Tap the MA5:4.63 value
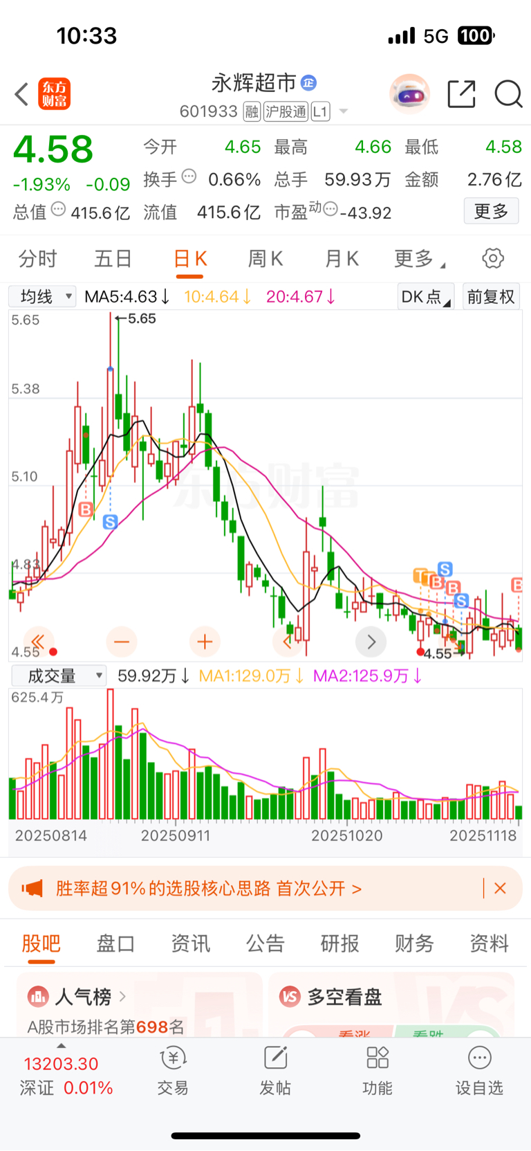Screen dimensions: 531x1151 [127, 297]
